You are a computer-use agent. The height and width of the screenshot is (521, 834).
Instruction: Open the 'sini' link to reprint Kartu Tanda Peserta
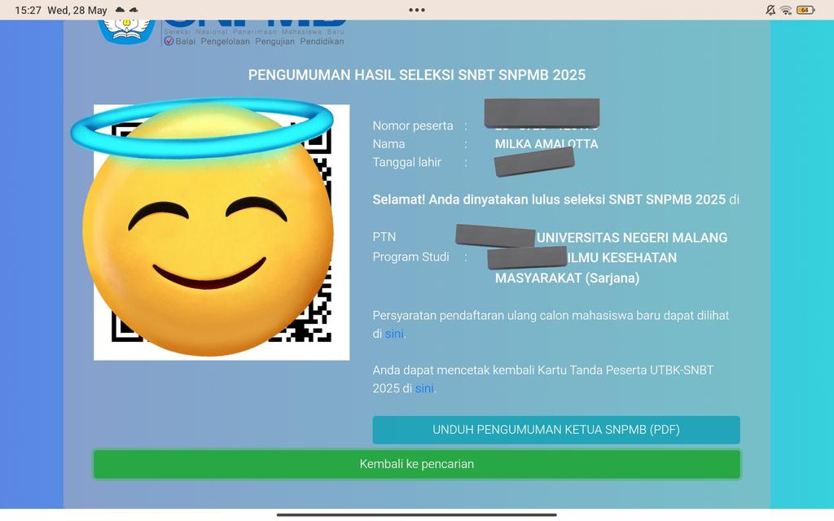[424, 388]
